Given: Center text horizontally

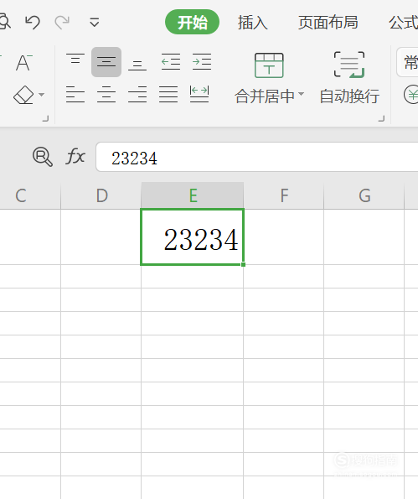Looking at the screenshot, I should [106, 95].
